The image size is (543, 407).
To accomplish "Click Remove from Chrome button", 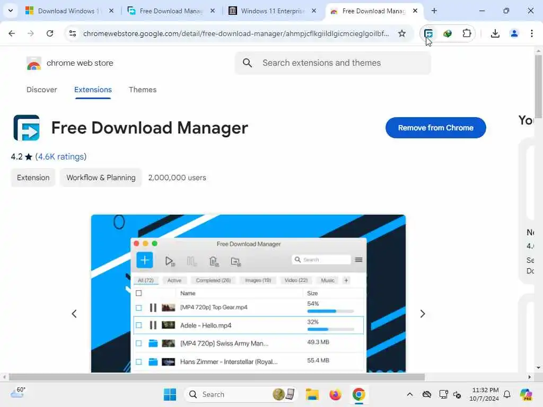I will (436, 128).
